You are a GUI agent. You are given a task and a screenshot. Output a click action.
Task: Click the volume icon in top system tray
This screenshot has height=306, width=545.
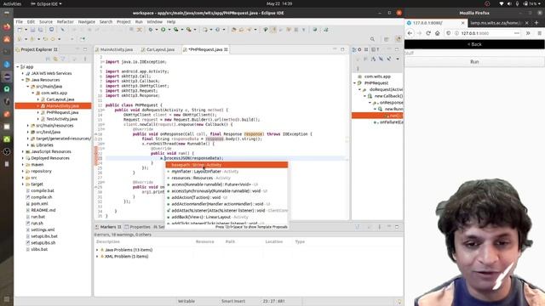tap(509, 3)
